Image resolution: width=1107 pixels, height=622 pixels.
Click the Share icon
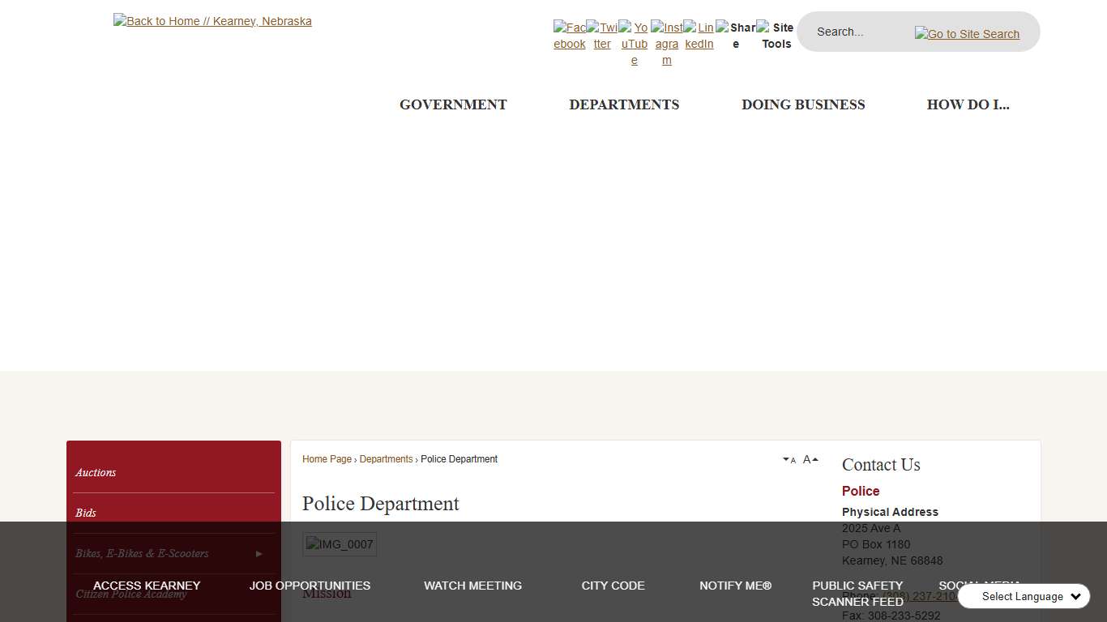pyautogui.click(x=736, y=36)
